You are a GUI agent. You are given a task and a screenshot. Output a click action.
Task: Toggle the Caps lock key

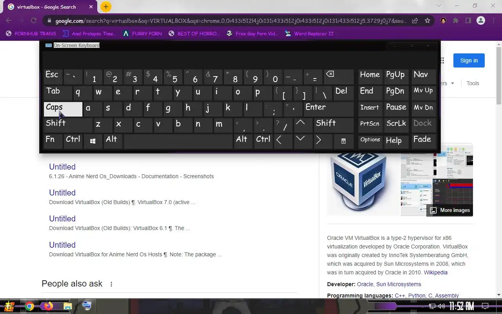(63, 109)
